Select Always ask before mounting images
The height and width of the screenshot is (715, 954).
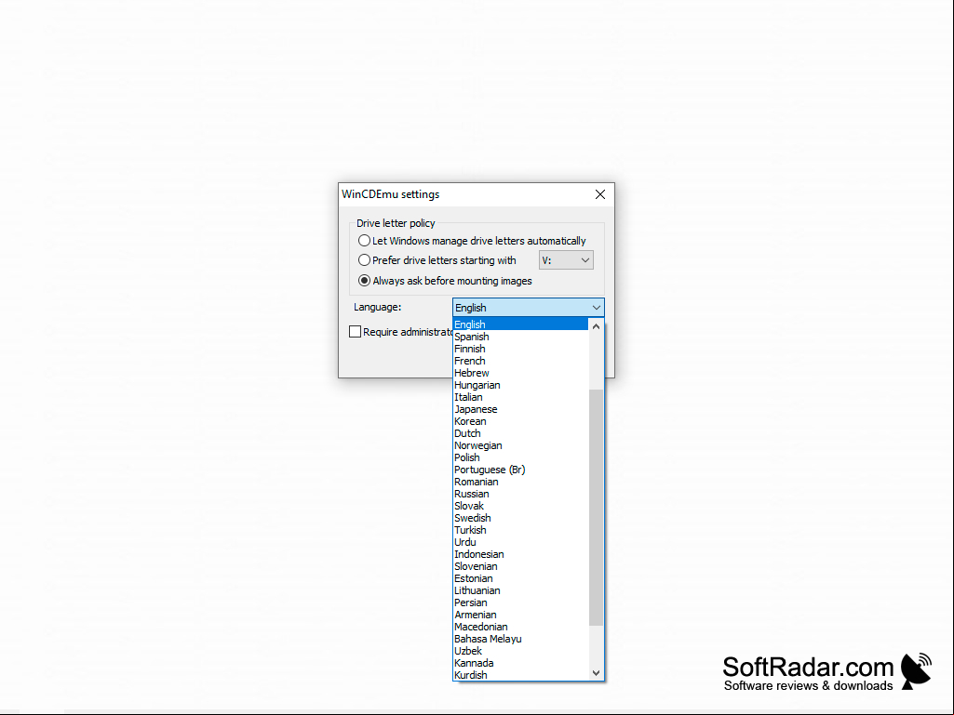[x=445, y=281]
